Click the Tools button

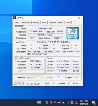click(47, 83)
